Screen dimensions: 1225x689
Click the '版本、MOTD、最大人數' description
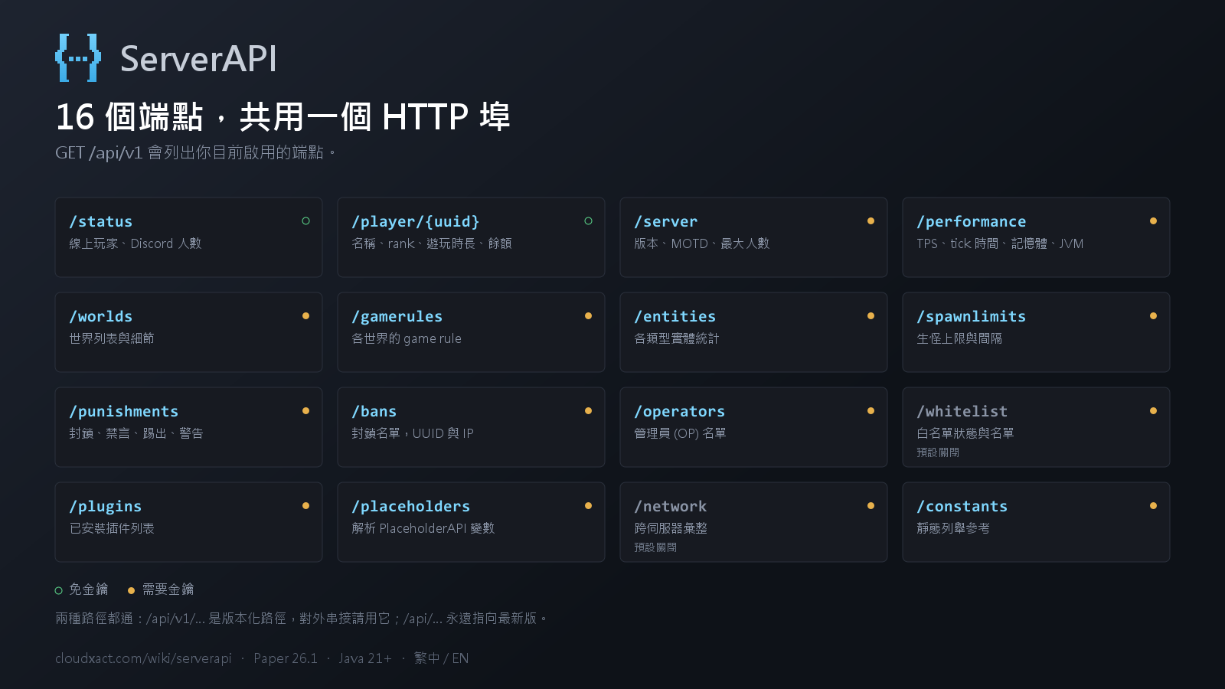[x=702, y=243]
